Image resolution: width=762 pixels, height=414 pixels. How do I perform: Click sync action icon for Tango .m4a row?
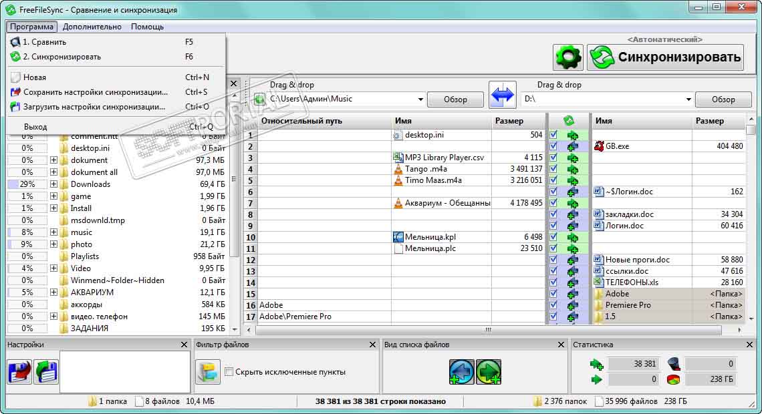click(572, 169)
